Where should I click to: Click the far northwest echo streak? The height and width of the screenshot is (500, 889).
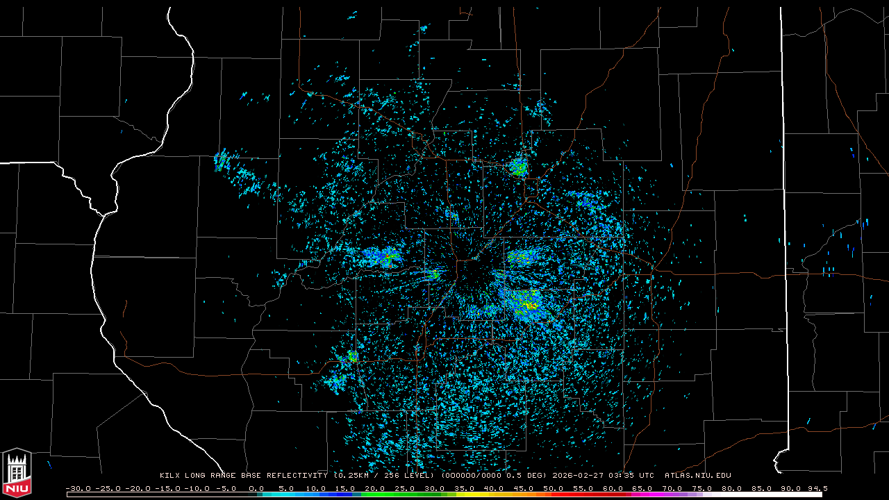pos(222,160)
